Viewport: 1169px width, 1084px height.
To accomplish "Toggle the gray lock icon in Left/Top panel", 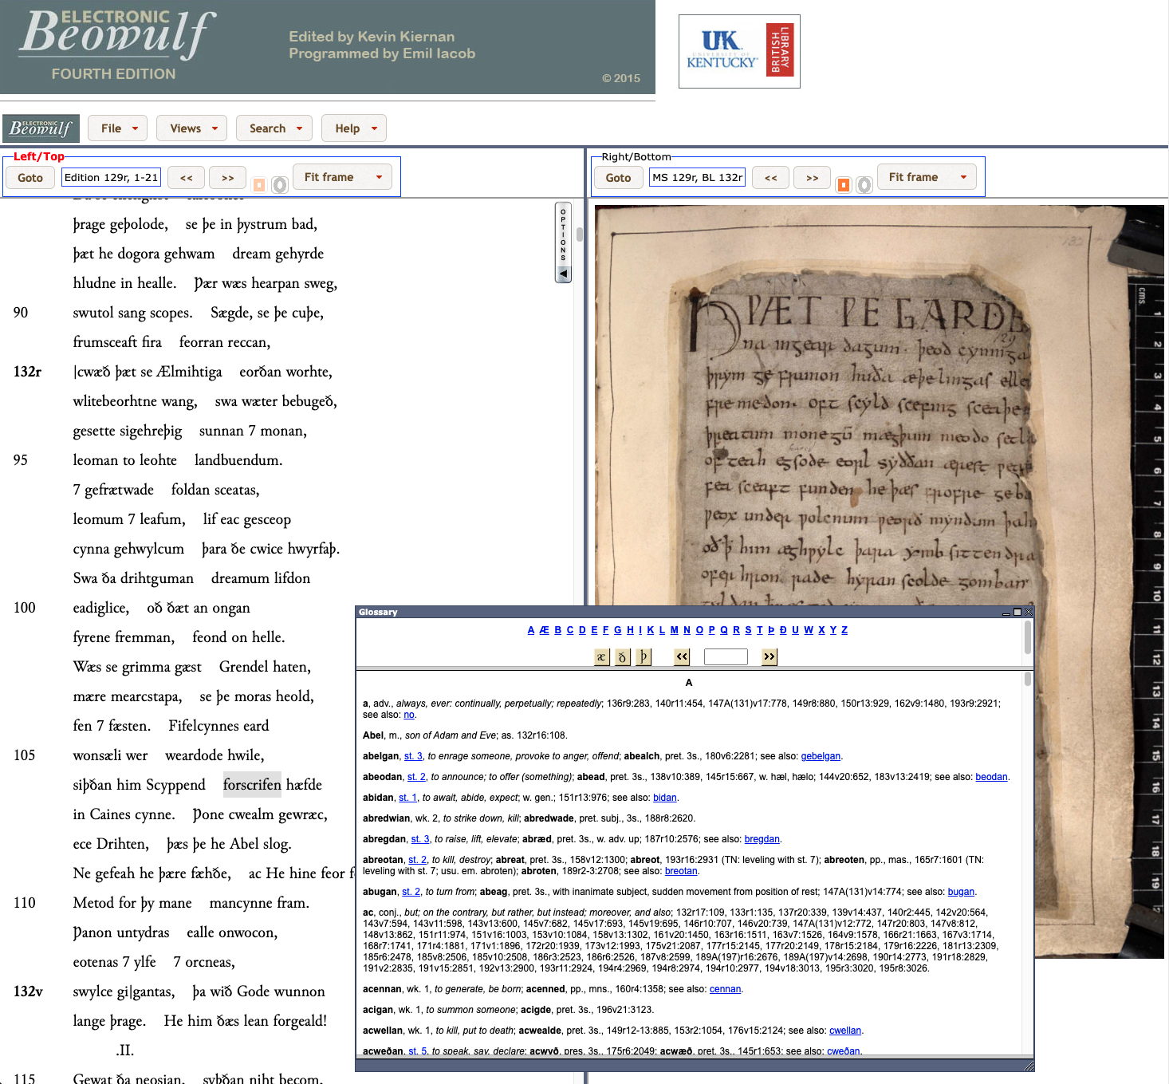I will click(279, 184).
